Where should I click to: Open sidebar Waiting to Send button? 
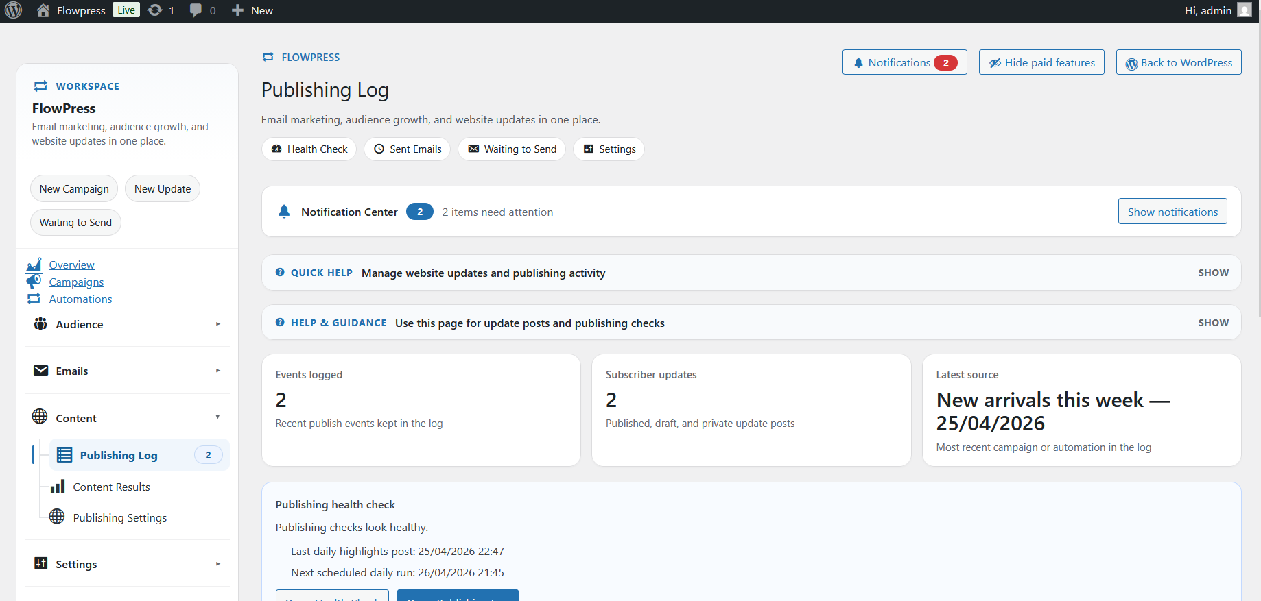[75, 223]
